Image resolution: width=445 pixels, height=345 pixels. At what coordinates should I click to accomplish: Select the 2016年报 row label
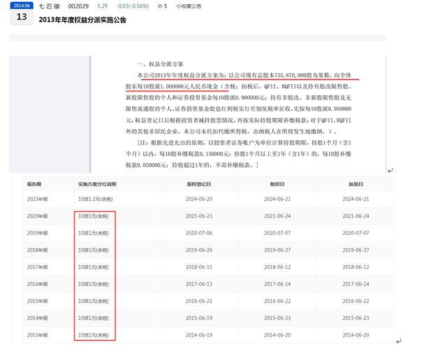37,284
